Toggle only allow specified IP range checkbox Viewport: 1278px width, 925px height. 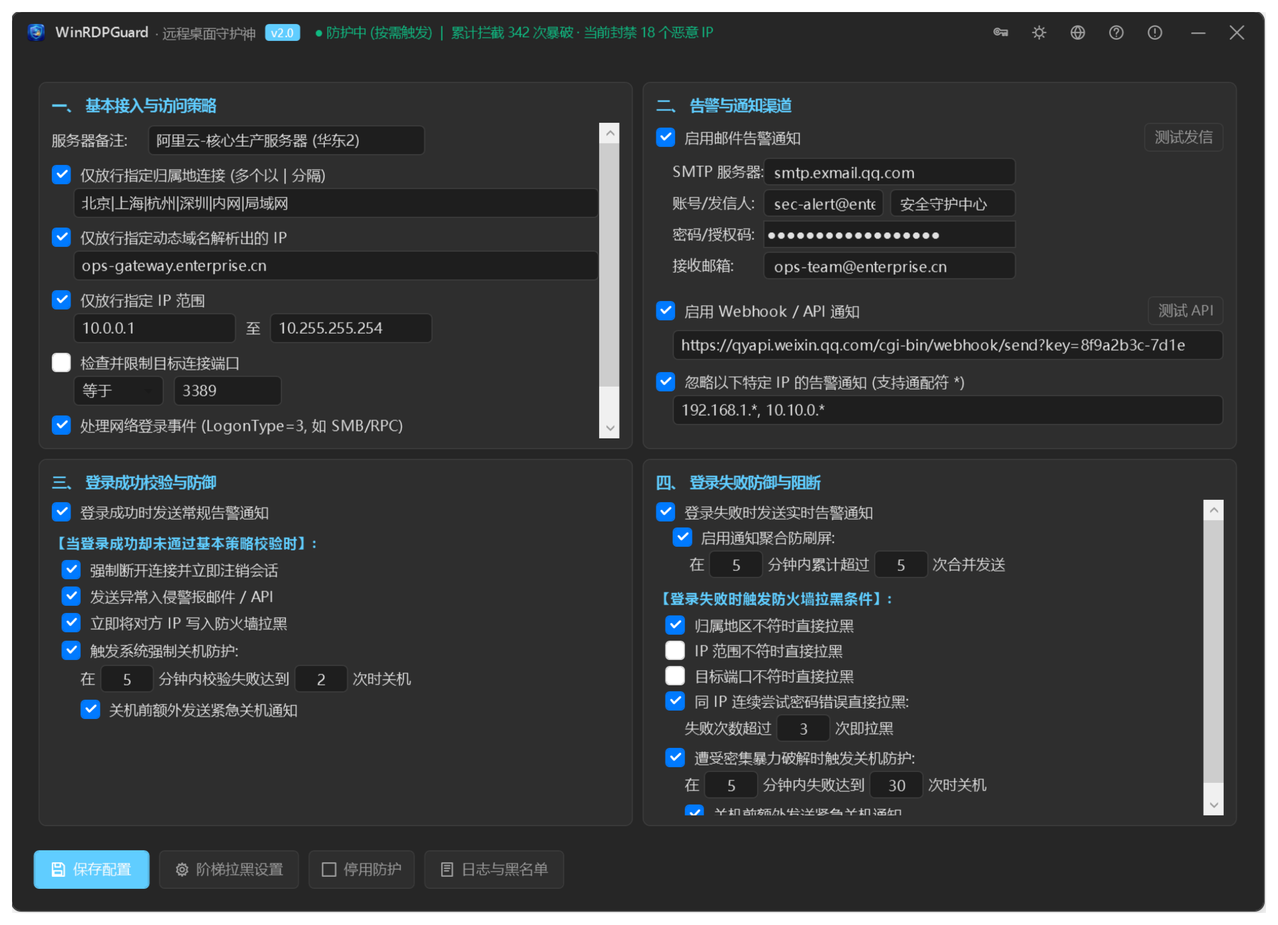tap(61, 300)
